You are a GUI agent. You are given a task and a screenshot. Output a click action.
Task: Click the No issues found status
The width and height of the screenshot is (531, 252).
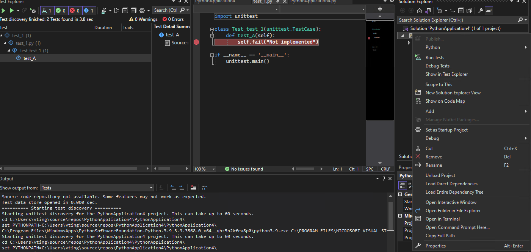(x=244, y=169)
